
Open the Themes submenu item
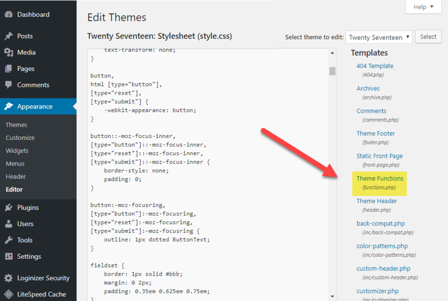point(16,125)
